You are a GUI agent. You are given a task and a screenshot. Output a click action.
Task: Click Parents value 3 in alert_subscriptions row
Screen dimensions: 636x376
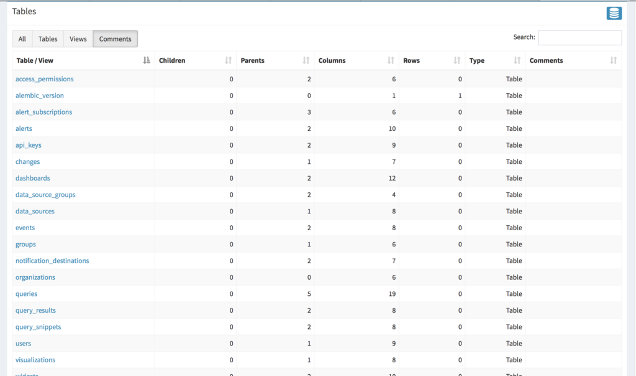(309, 112)
